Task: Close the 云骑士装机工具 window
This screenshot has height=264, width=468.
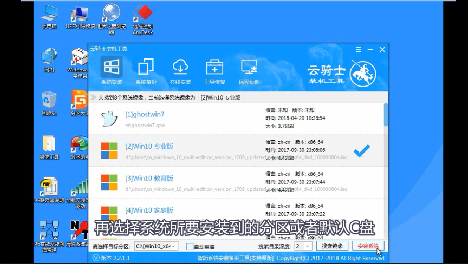Action: click(x=382, y=49)
